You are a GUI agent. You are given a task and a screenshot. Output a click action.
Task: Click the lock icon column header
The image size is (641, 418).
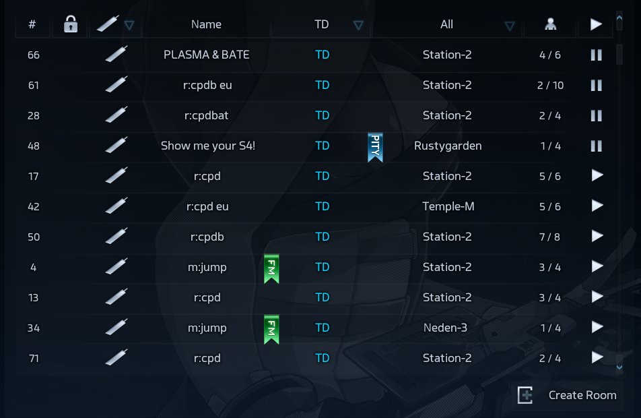coord(70,25)
